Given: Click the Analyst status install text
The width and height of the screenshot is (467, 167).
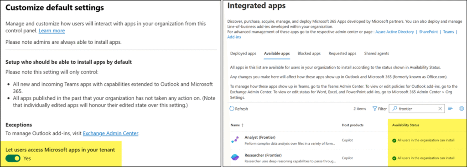Looking at the screenshot, I should click(426, 140).
